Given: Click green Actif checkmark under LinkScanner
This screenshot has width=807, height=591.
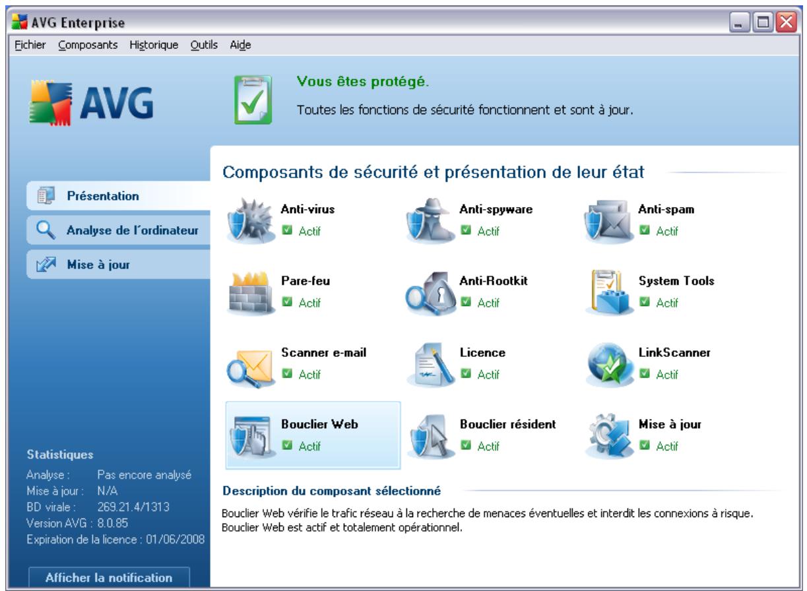Looking at the screenshot, I should [x=643, y=374].
